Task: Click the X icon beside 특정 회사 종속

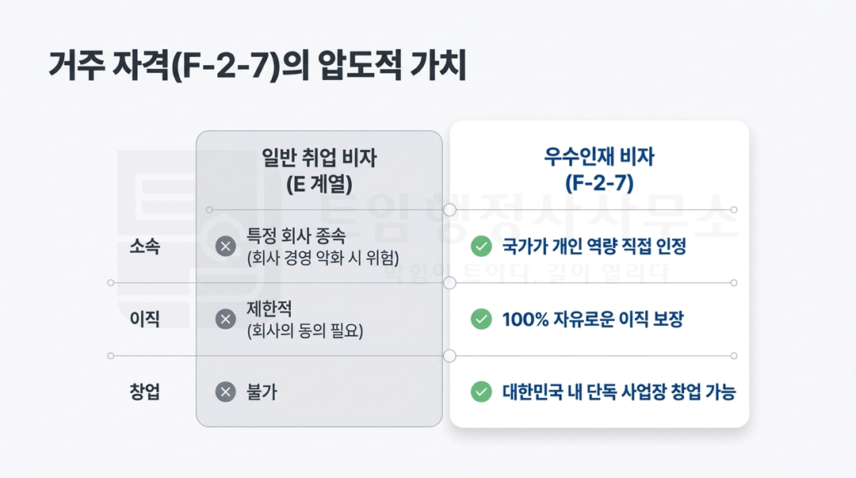Action: (226, 247)
